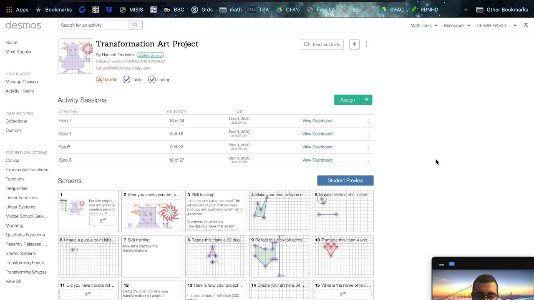Click the 'Edited by you' badge

point(150,55)
